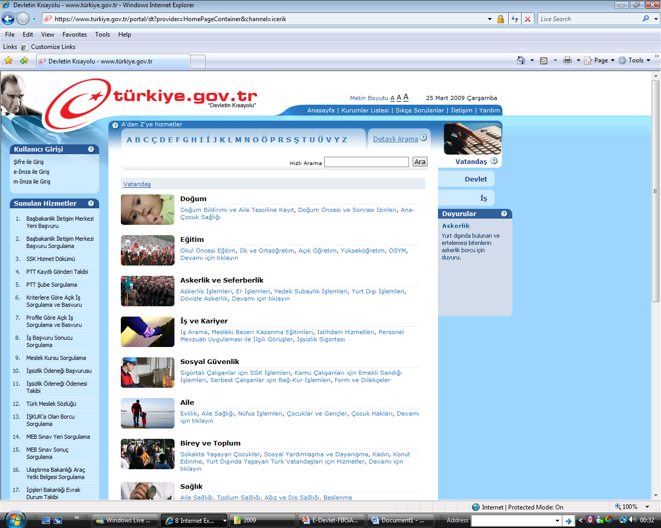Open the Favorites menu
This screenshot has height=528, width=661.
[74, 35]
